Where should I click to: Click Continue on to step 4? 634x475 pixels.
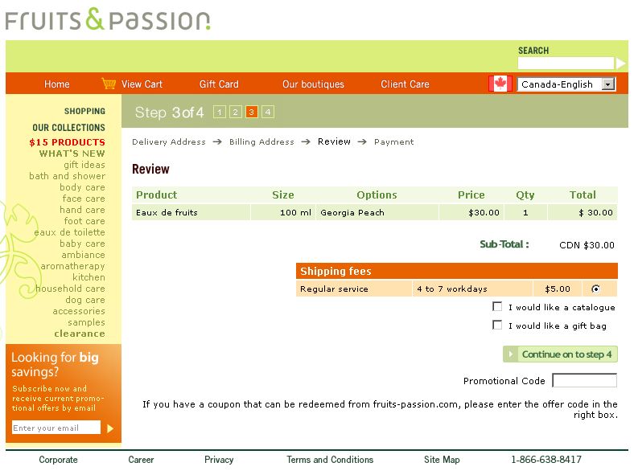click(x=560, y=354)
